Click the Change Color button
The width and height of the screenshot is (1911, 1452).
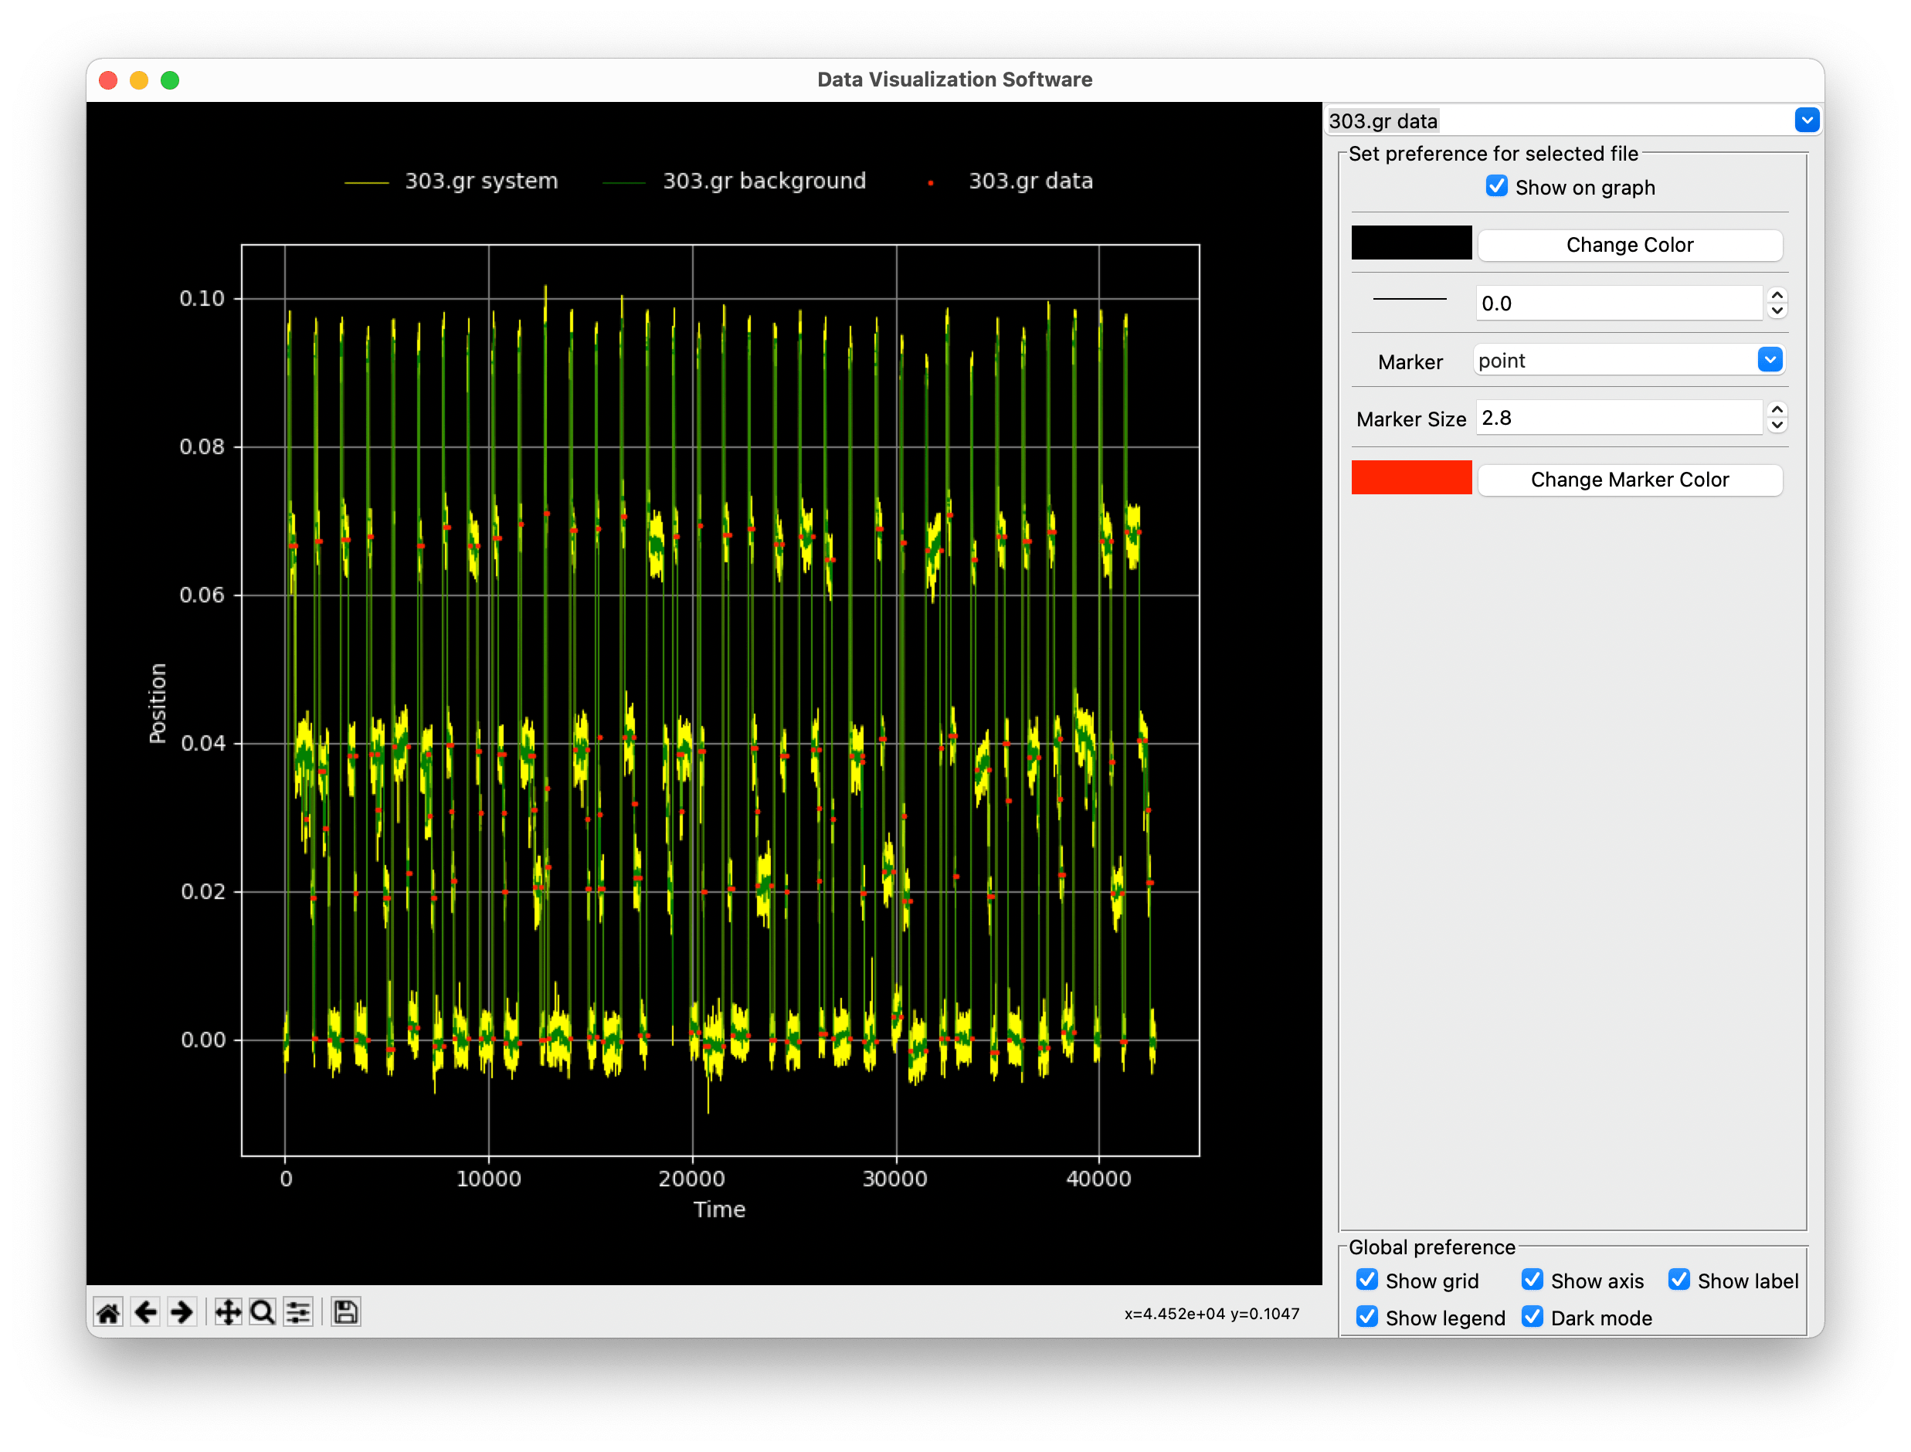(1629, 246)
